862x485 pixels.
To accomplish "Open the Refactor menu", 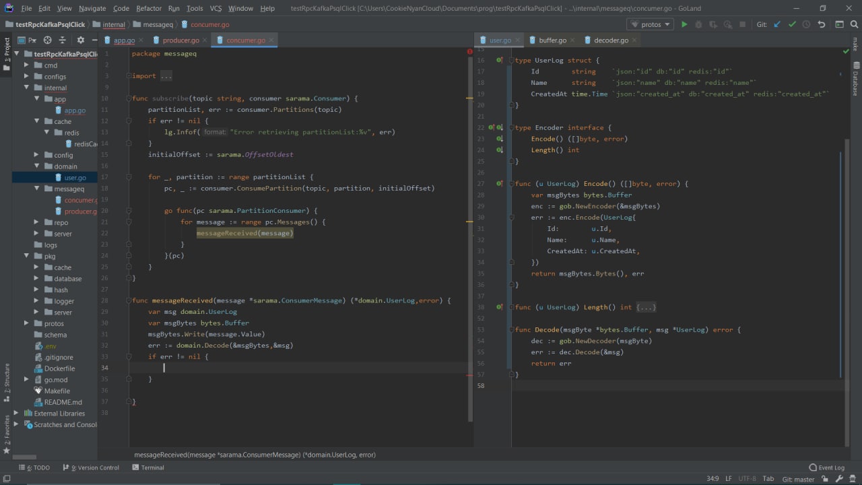I will coord(148,8).
